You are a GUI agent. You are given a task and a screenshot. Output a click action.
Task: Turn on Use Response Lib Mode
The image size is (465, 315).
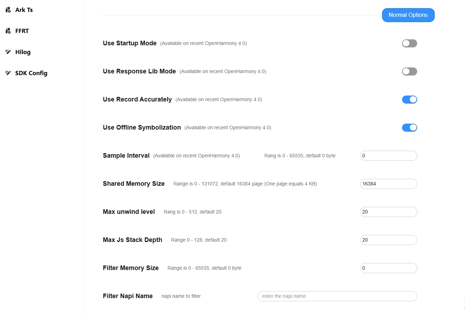(x=409, y=71)
